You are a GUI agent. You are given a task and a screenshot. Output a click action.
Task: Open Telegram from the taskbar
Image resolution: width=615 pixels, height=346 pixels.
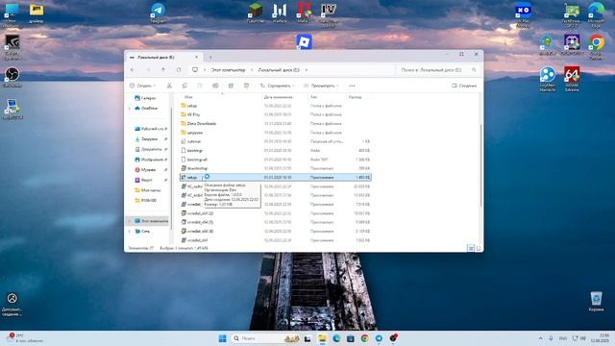pyautogui.click(x=379, y=338)
